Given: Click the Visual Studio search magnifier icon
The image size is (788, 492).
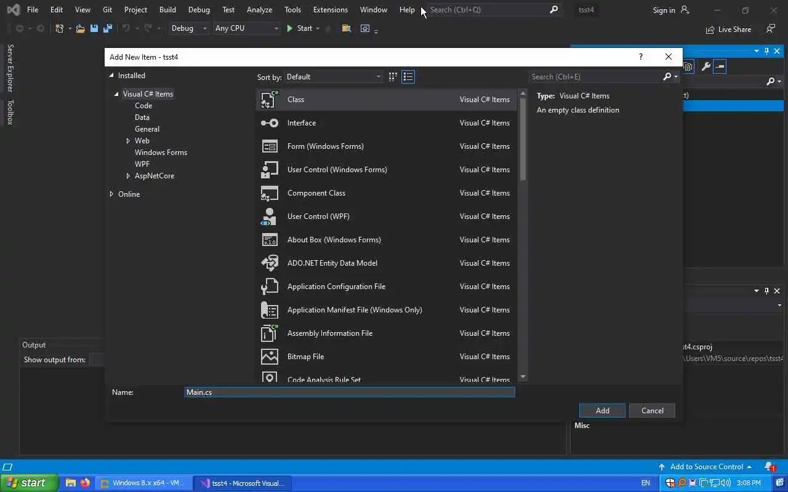Looking at the screenshot, I should 554,10.
